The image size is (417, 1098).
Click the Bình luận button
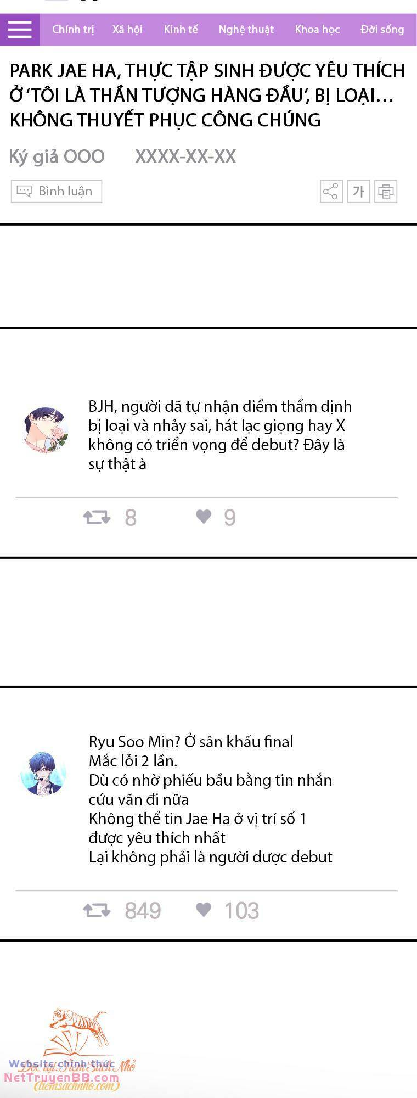[57, 192]
